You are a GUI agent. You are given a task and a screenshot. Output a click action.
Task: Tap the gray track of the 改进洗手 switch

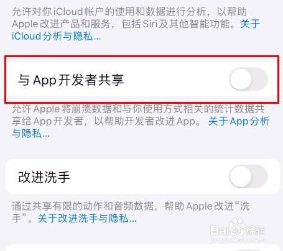pyautogui.click(x=259, y=176)
